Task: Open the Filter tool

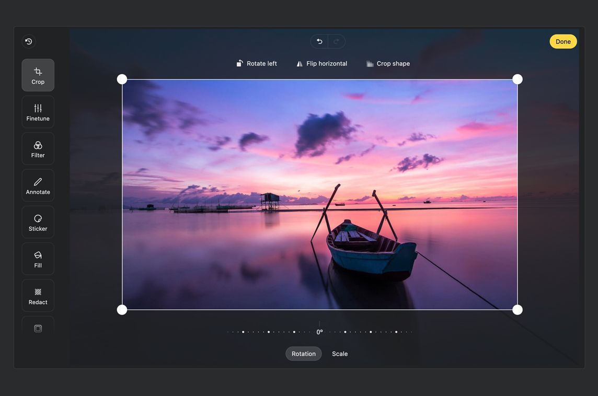Action: pos(38,149)
